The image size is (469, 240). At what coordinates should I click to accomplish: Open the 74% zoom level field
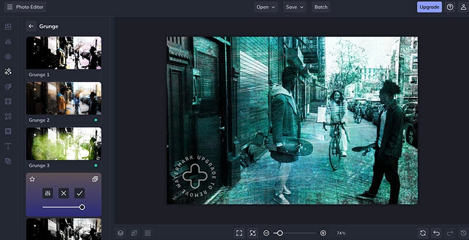(x=341, y=233)
